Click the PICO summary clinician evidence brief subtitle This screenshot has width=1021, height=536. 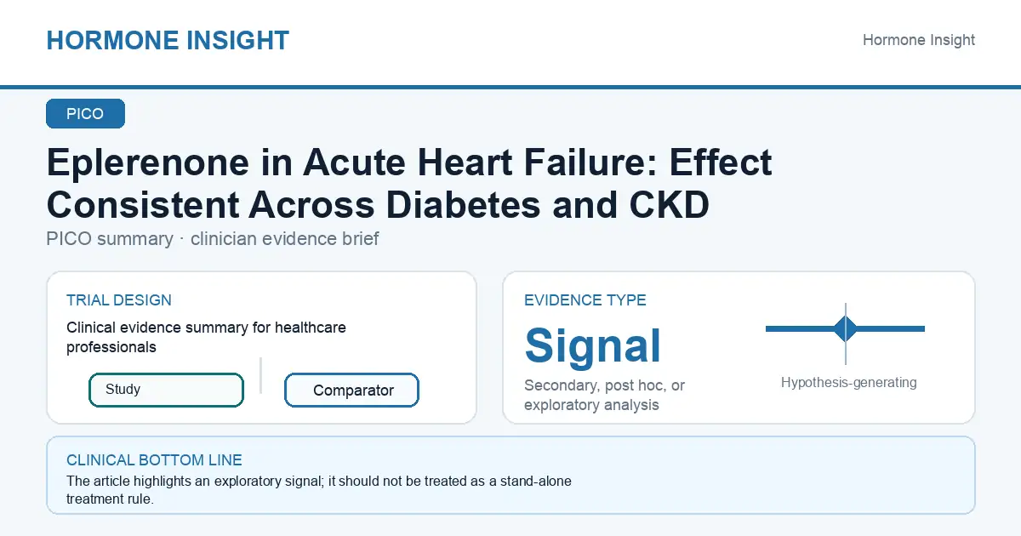213,239
